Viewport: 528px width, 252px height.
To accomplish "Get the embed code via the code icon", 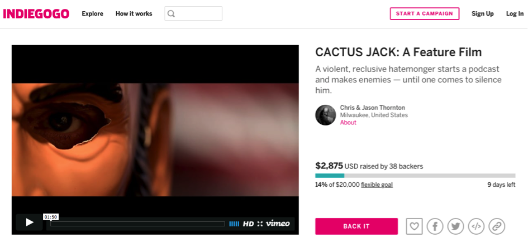I will [x=476, y=226].
